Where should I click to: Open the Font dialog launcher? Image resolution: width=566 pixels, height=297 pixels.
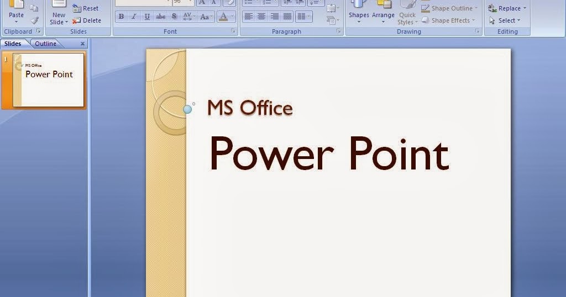(233, 31)
